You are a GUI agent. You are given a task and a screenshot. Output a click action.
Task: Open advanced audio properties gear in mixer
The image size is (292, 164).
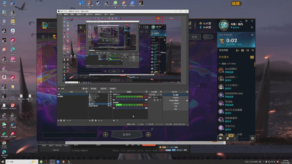pyautogui.click(x=114, y=121)
